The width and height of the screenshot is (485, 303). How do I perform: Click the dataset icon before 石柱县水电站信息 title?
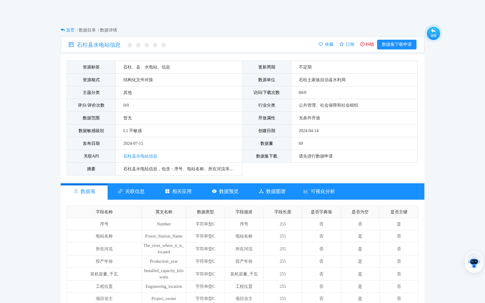[x=71, y=45]
